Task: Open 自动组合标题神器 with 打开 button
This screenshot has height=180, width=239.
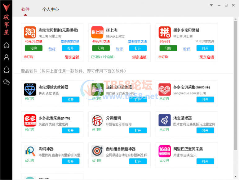Action: tap(138, 161)
